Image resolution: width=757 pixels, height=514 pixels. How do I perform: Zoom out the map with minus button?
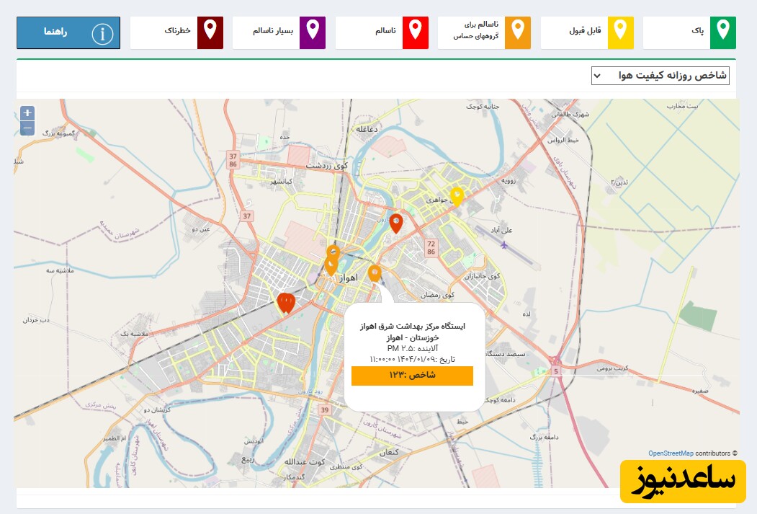(x=27, y=128)
